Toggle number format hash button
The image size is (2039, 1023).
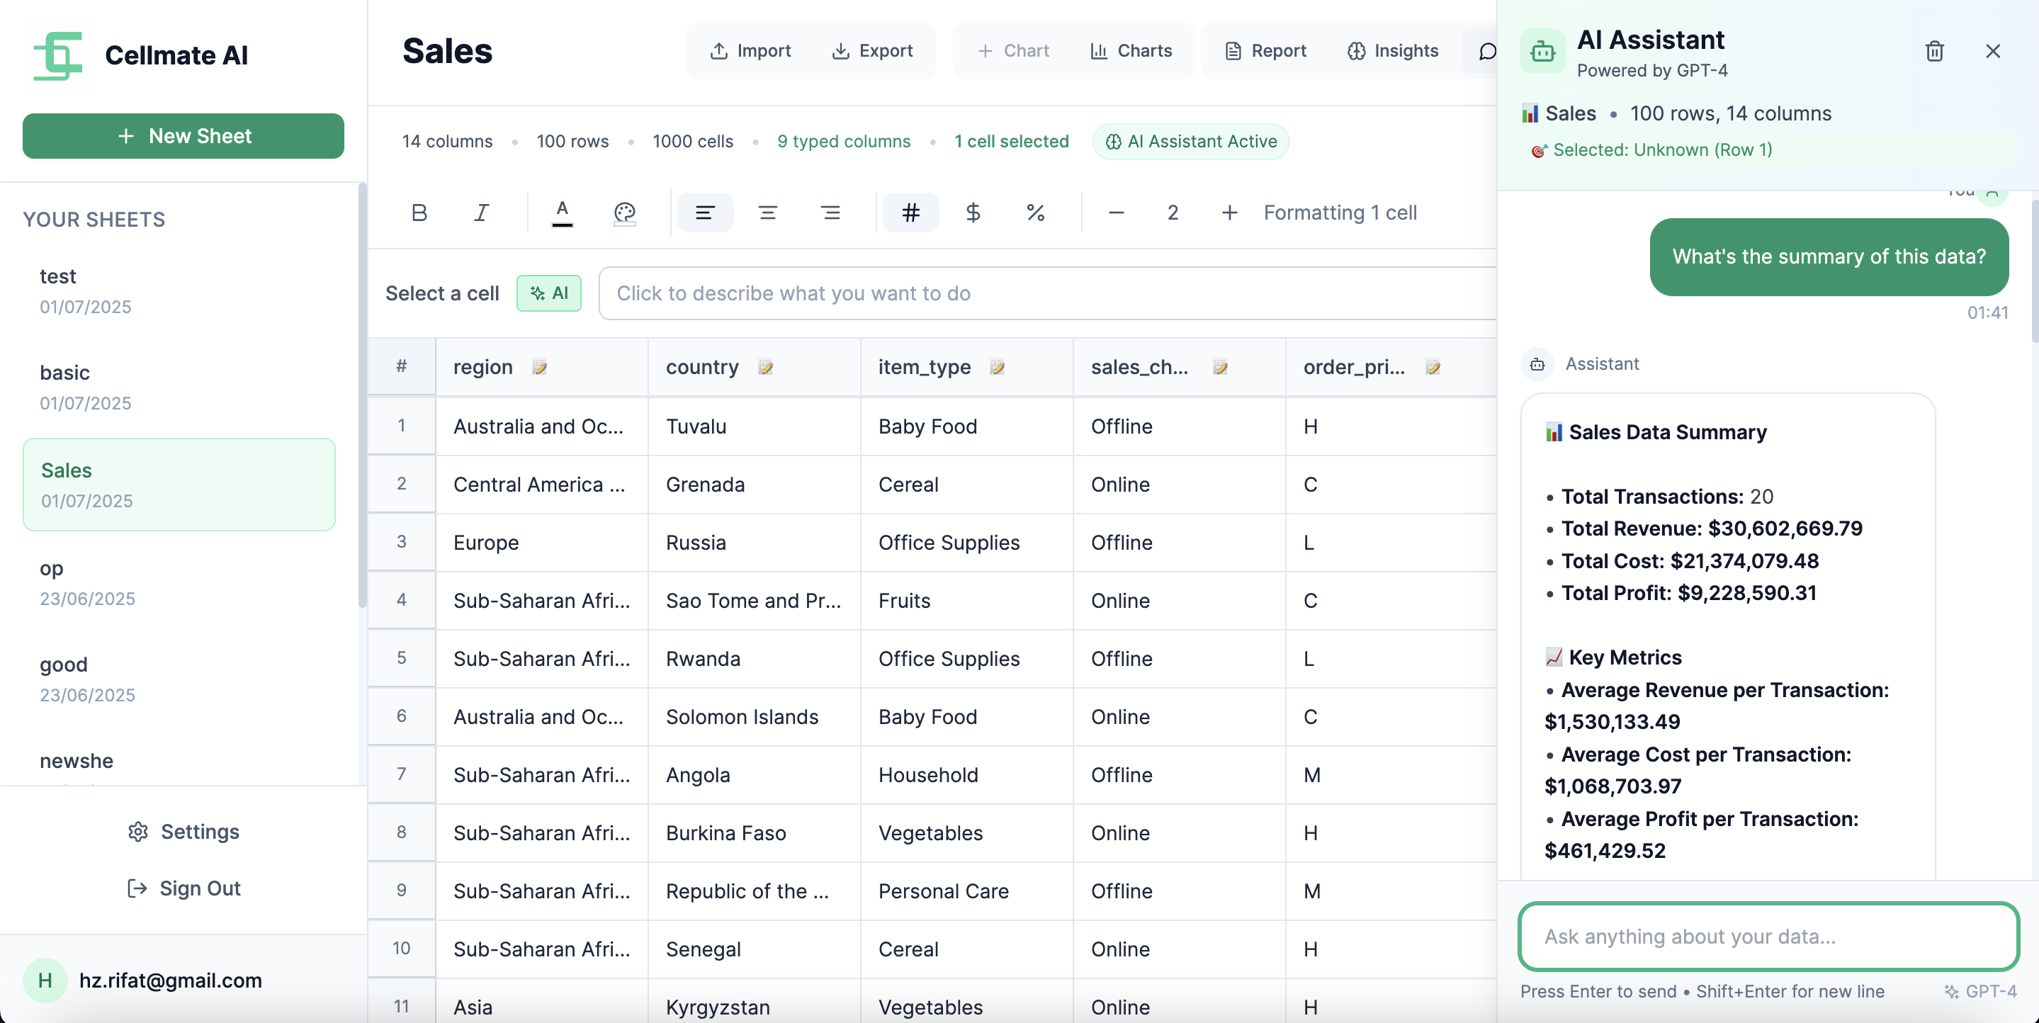tap(910, 213)
